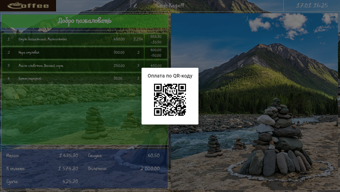The width and height of the screenshot is (340, 192).
Task: Click quantity 3 in the Масло сливочное row
Action: click(x=139, y=66)
